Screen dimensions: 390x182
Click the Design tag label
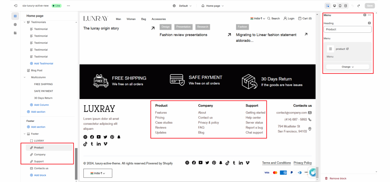165,27
